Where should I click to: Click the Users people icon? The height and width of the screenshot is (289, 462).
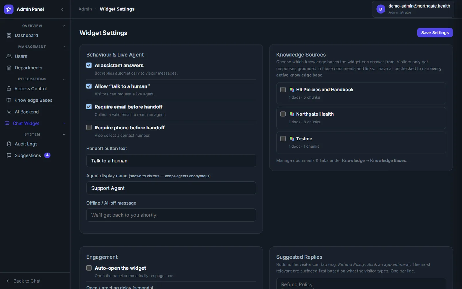tap(9, 56)
